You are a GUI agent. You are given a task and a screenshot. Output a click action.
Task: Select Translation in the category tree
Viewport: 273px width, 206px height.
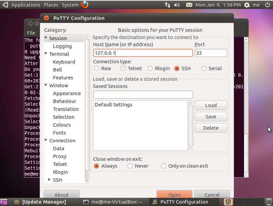tap(66, 109)
